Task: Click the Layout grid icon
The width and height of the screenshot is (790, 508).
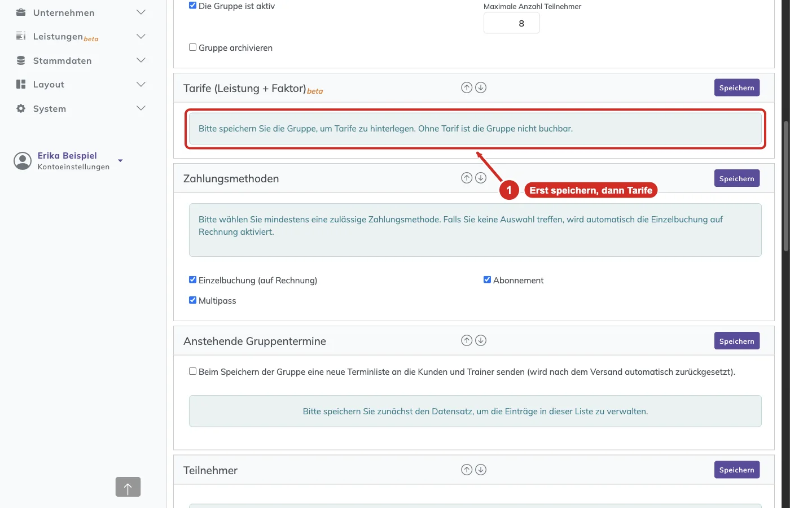Action: tap(21, 84)
